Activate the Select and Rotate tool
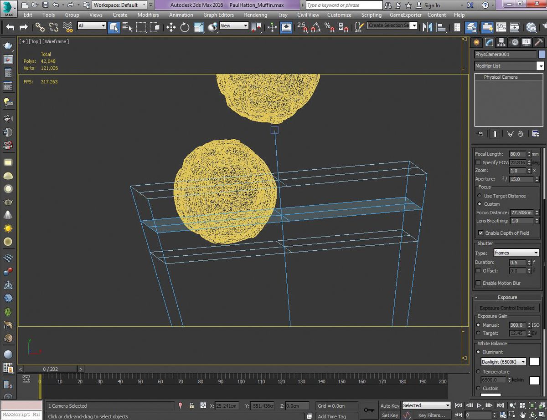547x420 pixels. coord(185,27)
